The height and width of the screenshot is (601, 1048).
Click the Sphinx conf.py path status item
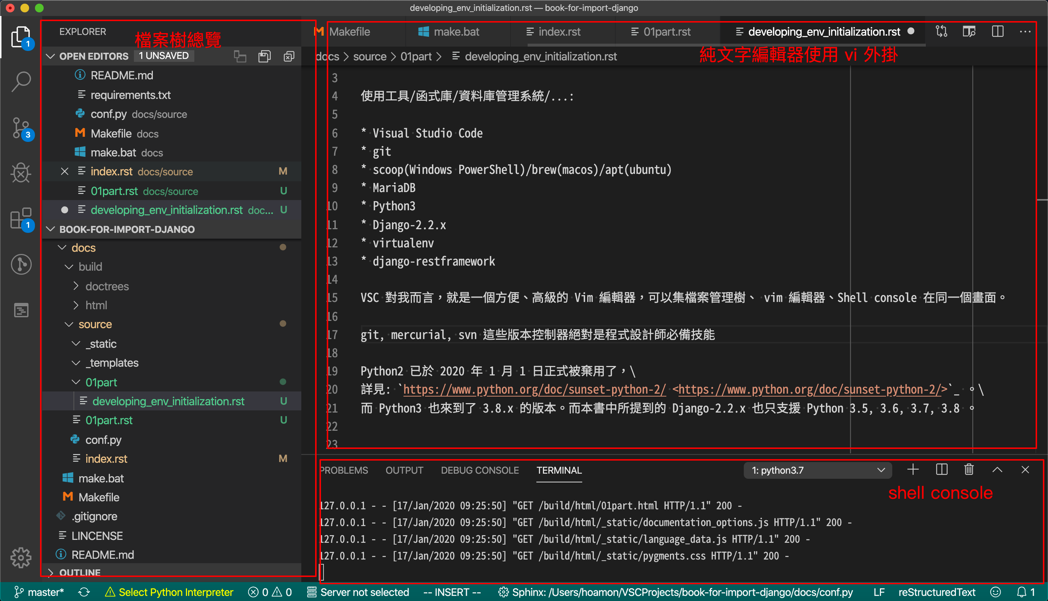(x=675, y=592)
